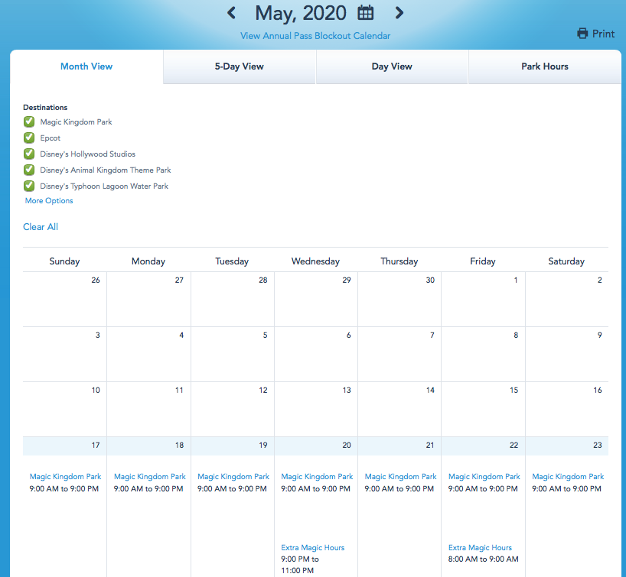Select the May, 2020 month title
Screen dimensions: 626x577
[x=301, y=13]
